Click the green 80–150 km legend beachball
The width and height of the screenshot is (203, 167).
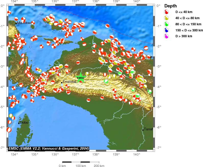pyautogui.click(x=166, y=24)
